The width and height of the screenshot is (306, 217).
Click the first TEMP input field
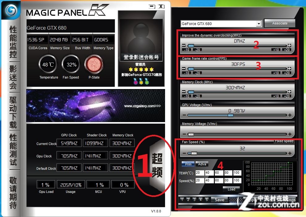[200, 173]
